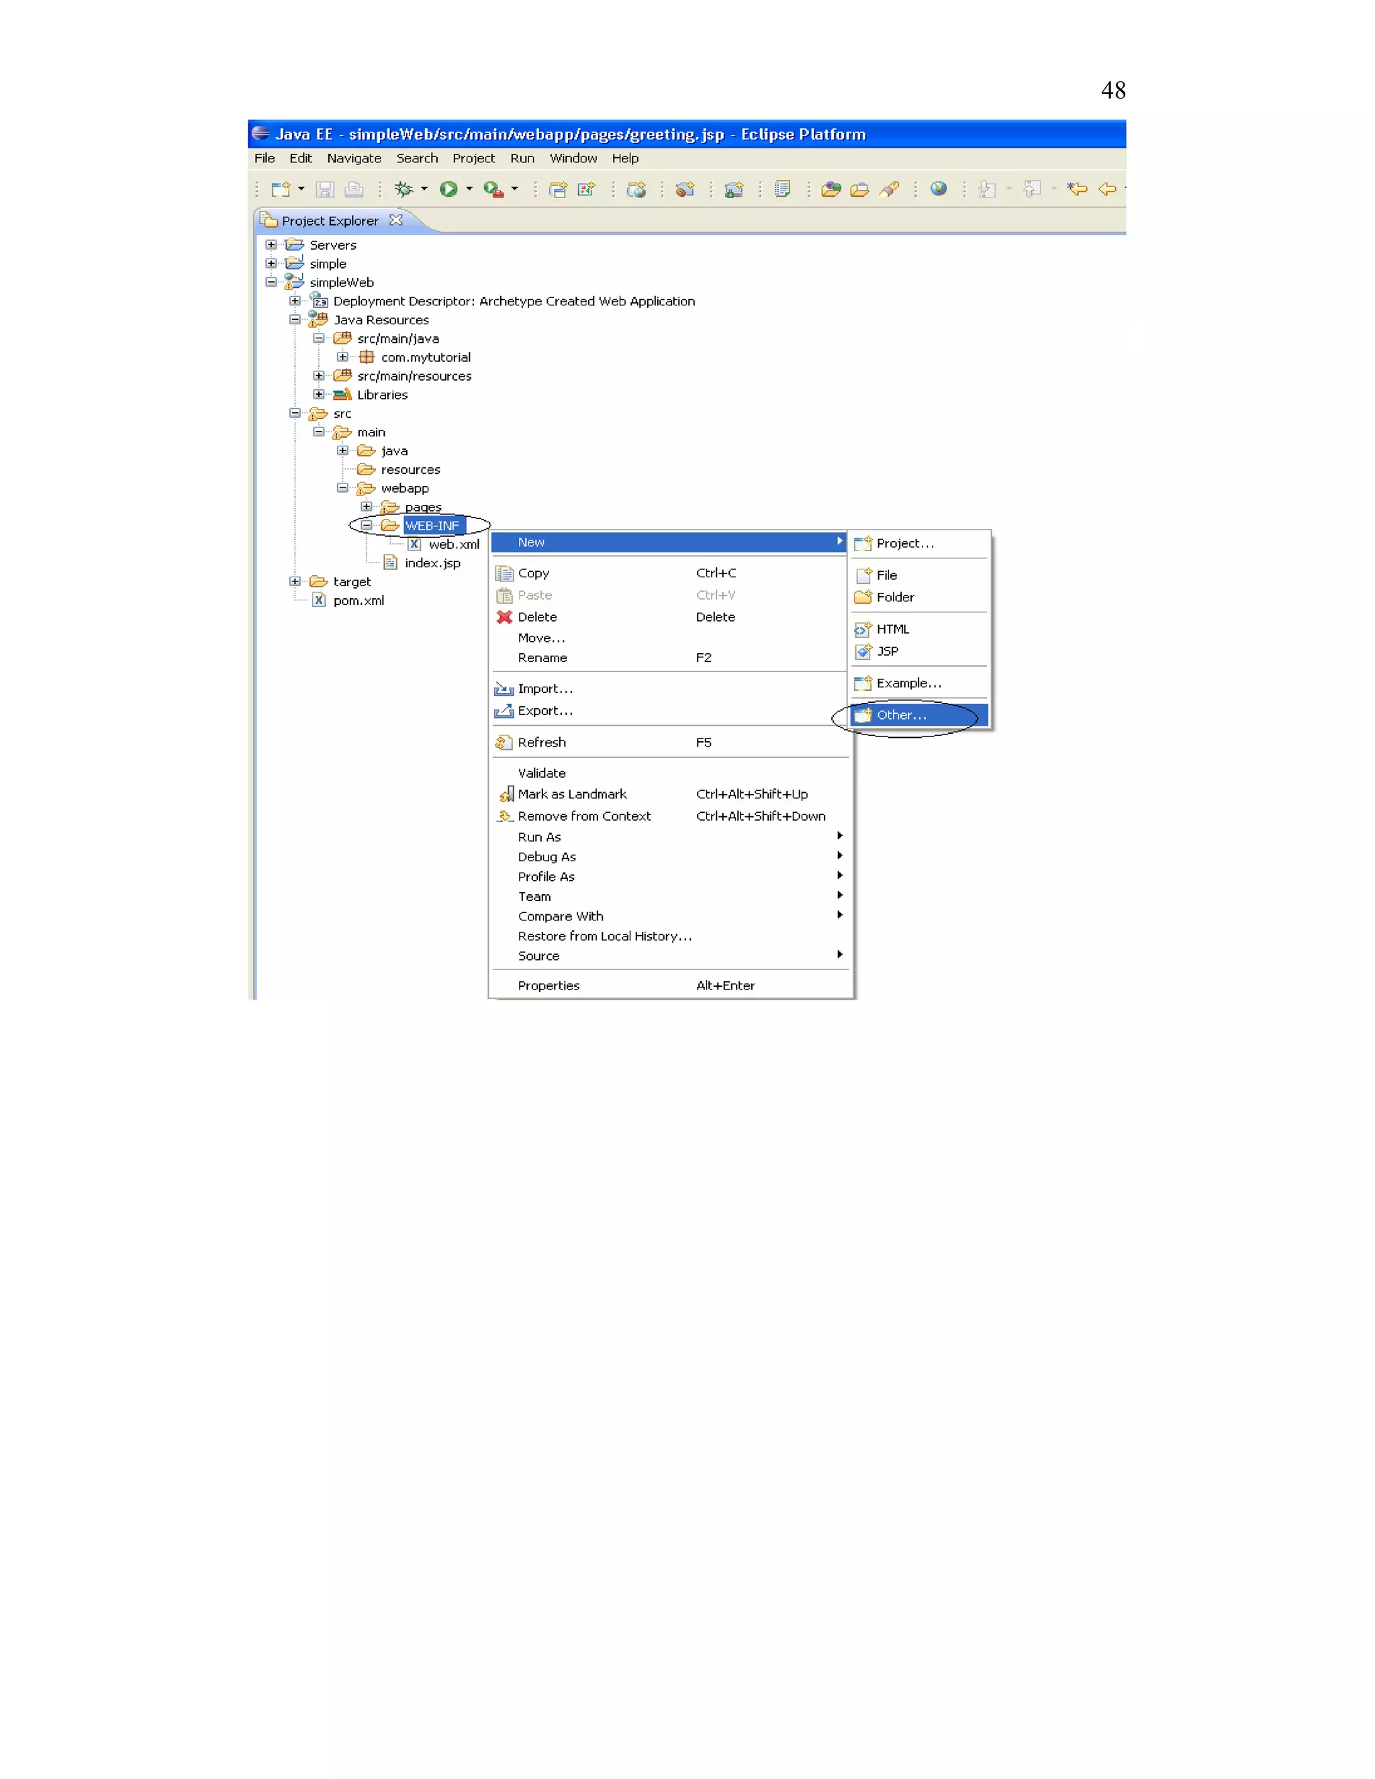
Task: Click the New wizard toolbar icon
Action: (280, 189)
